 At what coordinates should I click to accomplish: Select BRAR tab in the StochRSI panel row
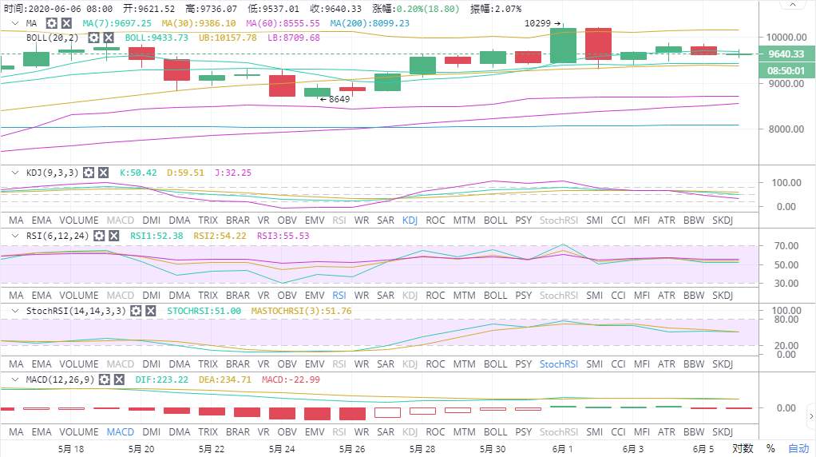(238, 364)
